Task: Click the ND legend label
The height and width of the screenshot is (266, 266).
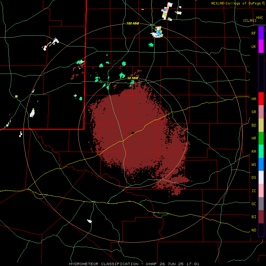Action: pyautogui.click(x=254, y=230)
